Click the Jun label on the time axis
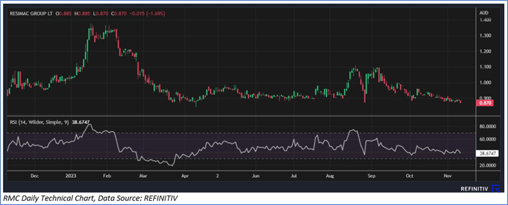The width and height of the screenshot is (508, 205). pyautogui.click(x=256, y=175)
